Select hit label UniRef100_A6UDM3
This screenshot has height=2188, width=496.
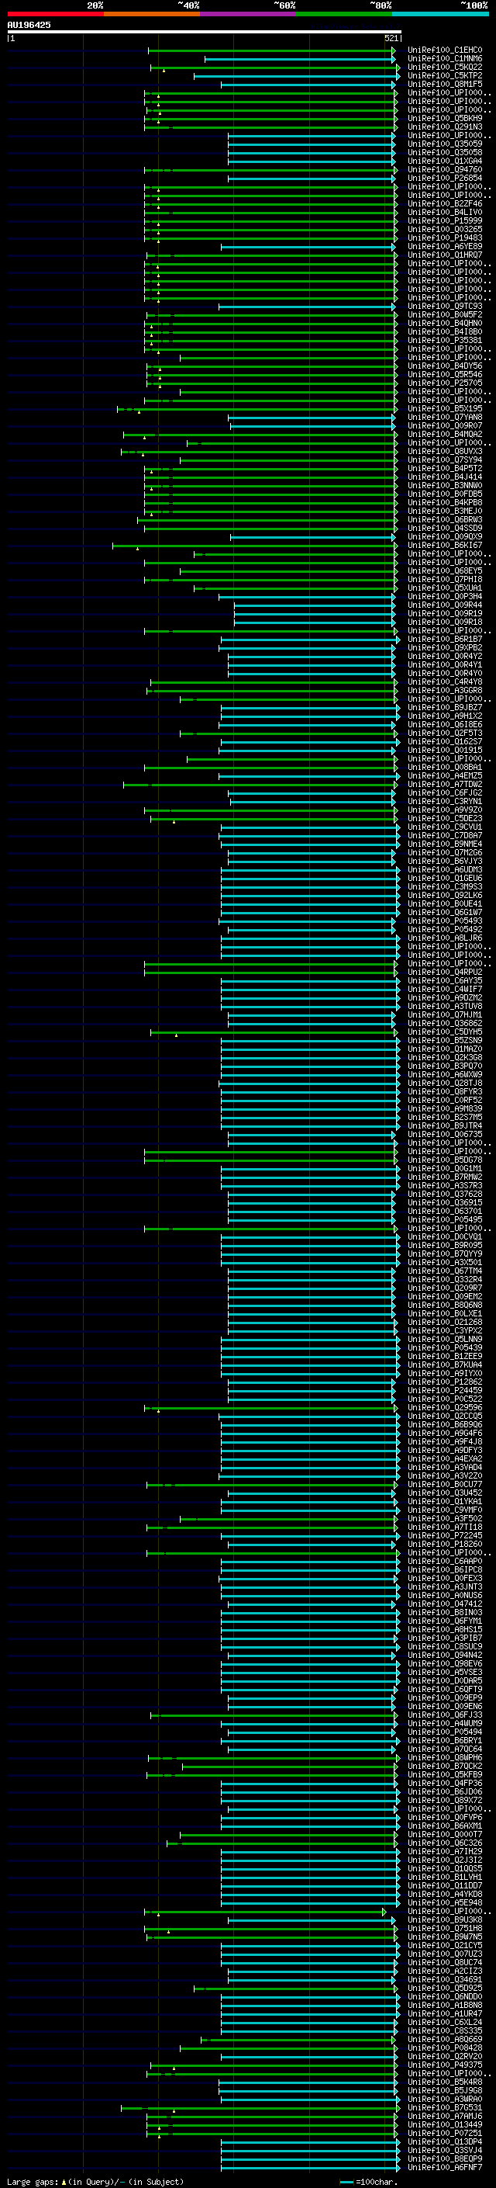click(x=445, y=870)
